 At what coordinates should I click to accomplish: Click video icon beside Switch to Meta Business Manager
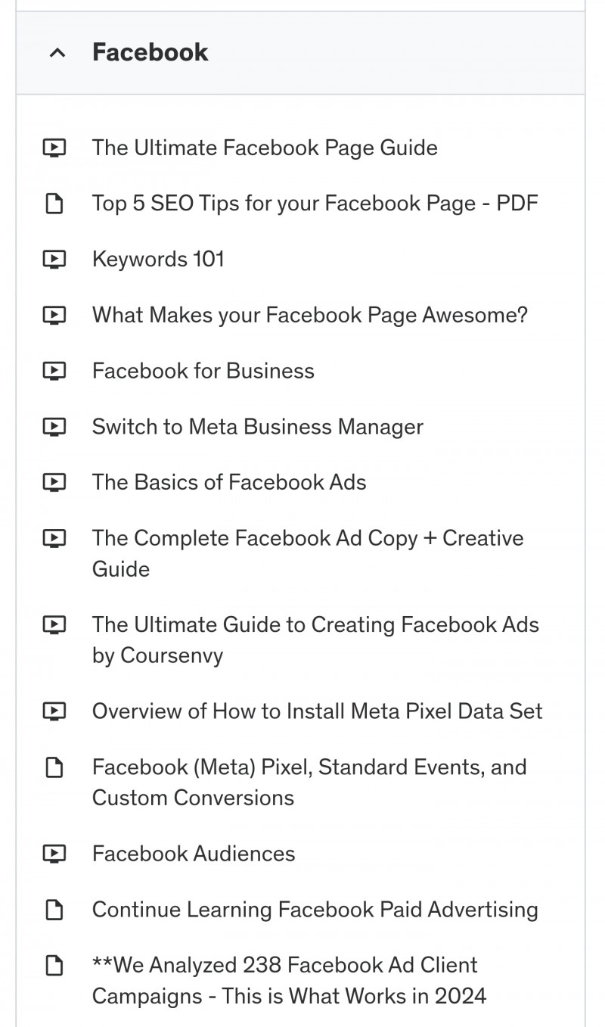tap(54, 427)
